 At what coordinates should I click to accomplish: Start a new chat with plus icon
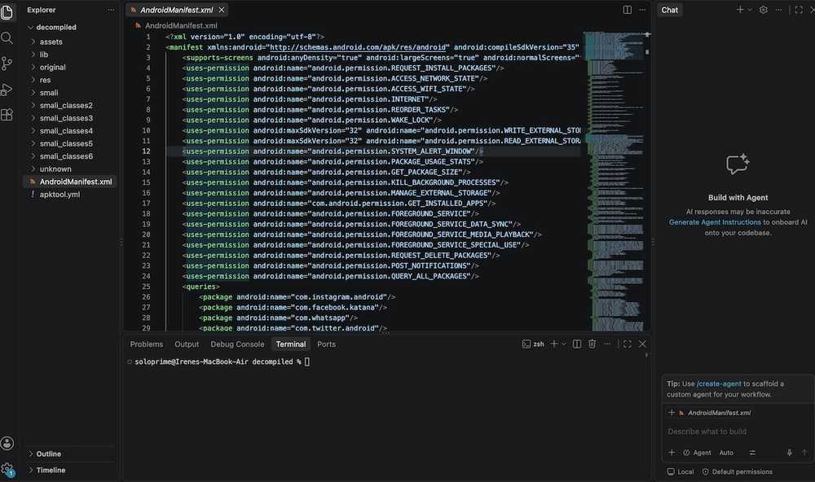(x=740, y=10)
